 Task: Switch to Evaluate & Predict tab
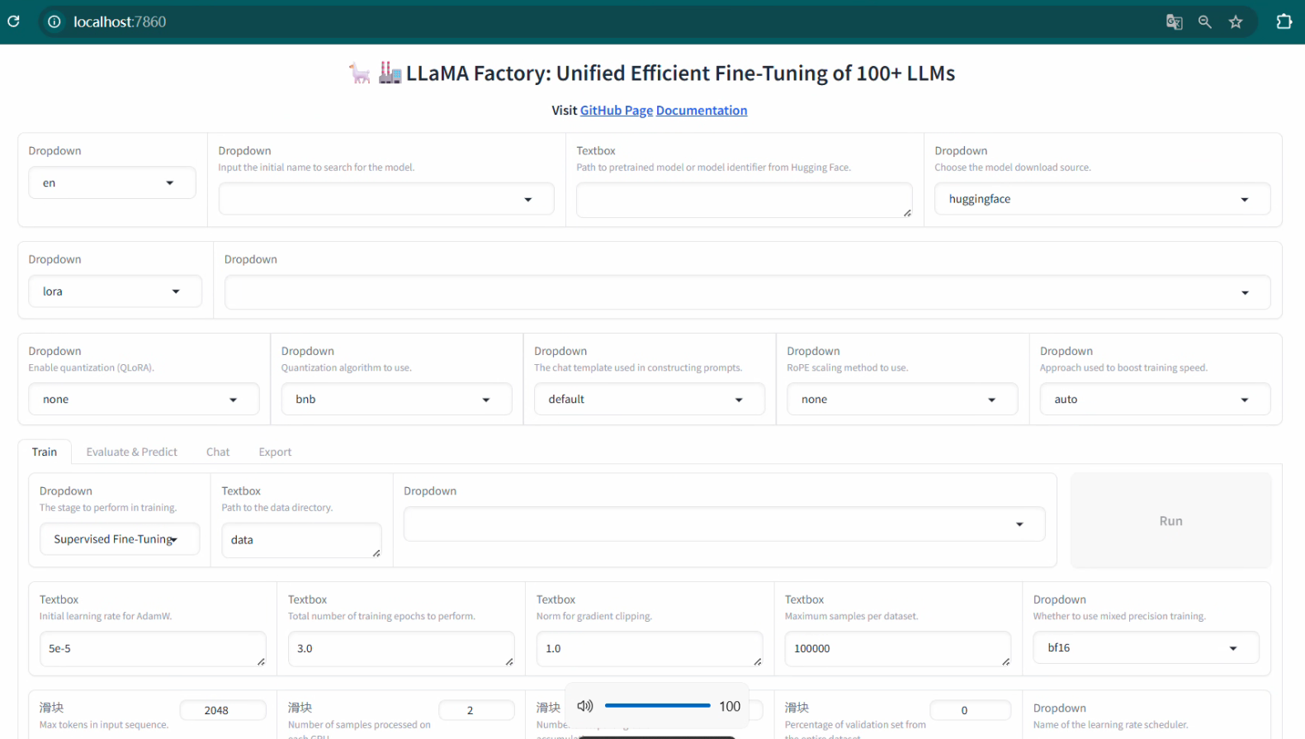click(x=132, y=452)
